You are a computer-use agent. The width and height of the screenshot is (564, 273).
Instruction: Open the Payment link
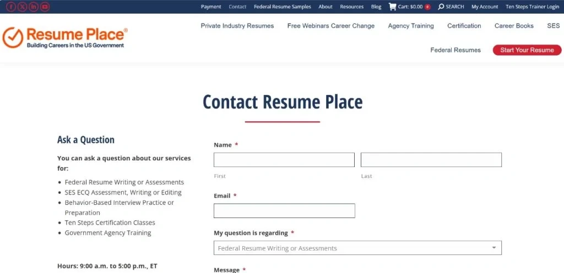pyautogui.click(x=211, y=7)
